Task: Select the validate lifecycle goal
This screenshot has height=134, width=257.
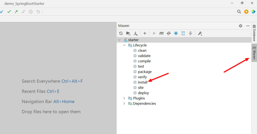Action: click(144, 56)
